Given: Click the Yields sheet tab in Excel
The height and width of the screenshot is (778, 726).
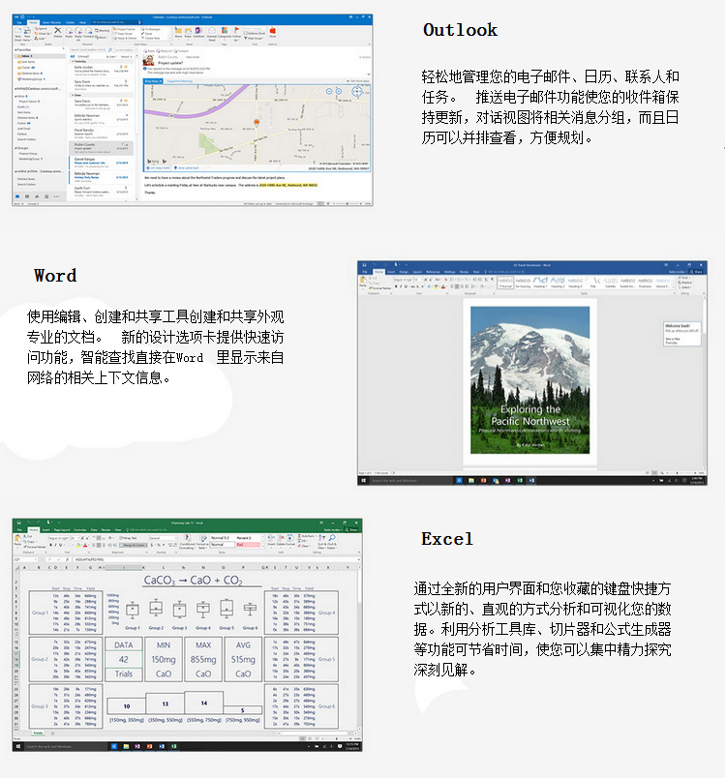Looking at the screenshot, I should click(38, 734).
